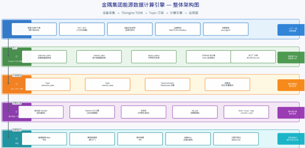Select the 电表/水表/气表 box
This screenshot has width=305, height=148.
tap(34, 29)
